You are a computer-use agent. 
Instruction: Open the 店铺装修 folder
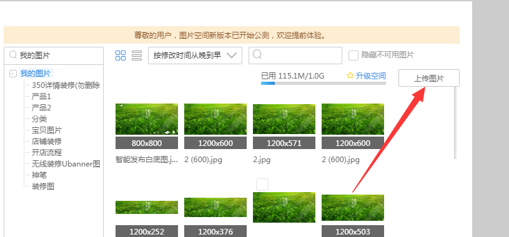point(47,142)
